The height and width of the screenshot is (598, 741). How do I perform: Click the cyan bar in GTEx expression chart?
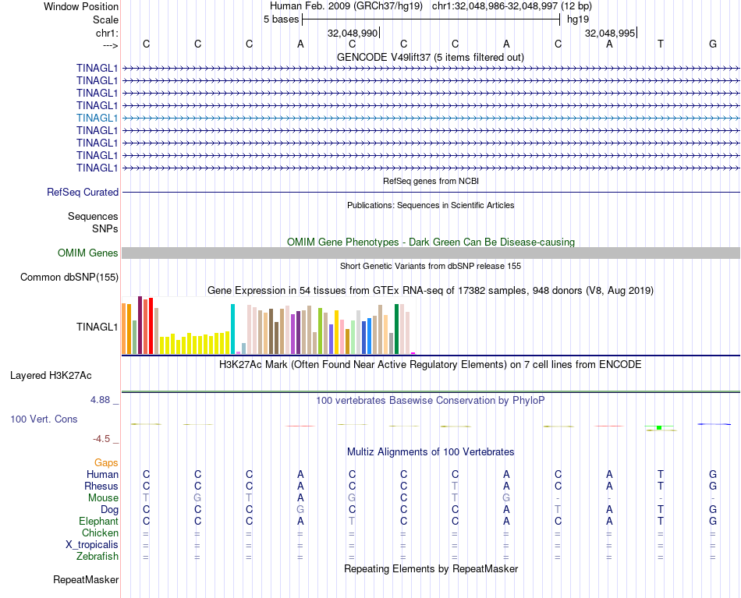[232, 328]
